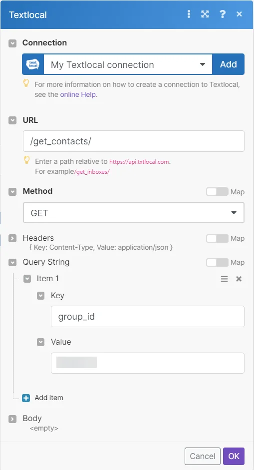This screenshot has width=254, height=470.
Task: Click the OK button
Action: coord(234,456)
